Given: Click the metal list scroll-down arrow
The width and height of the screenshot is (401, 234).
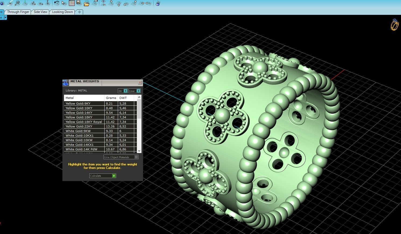Looking at the screenshot, I should 139,151.
